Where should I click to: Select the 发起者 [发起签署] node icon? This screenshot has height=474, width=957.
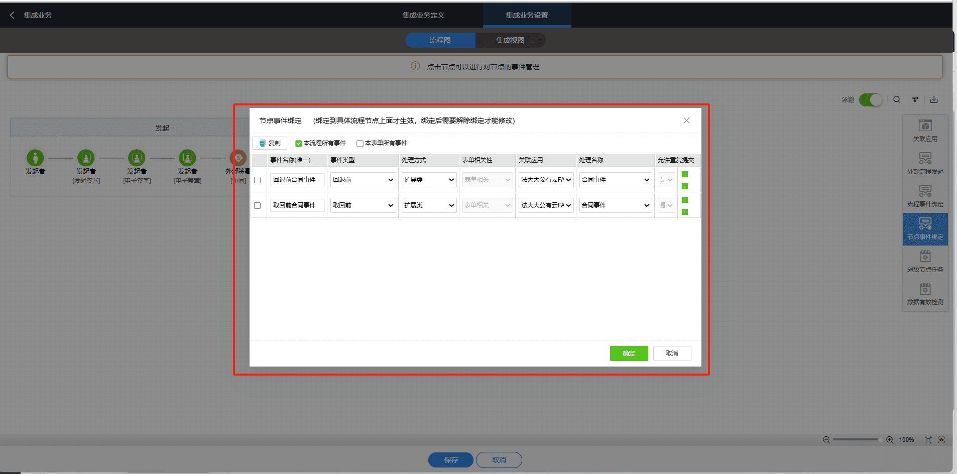(86, 158)
